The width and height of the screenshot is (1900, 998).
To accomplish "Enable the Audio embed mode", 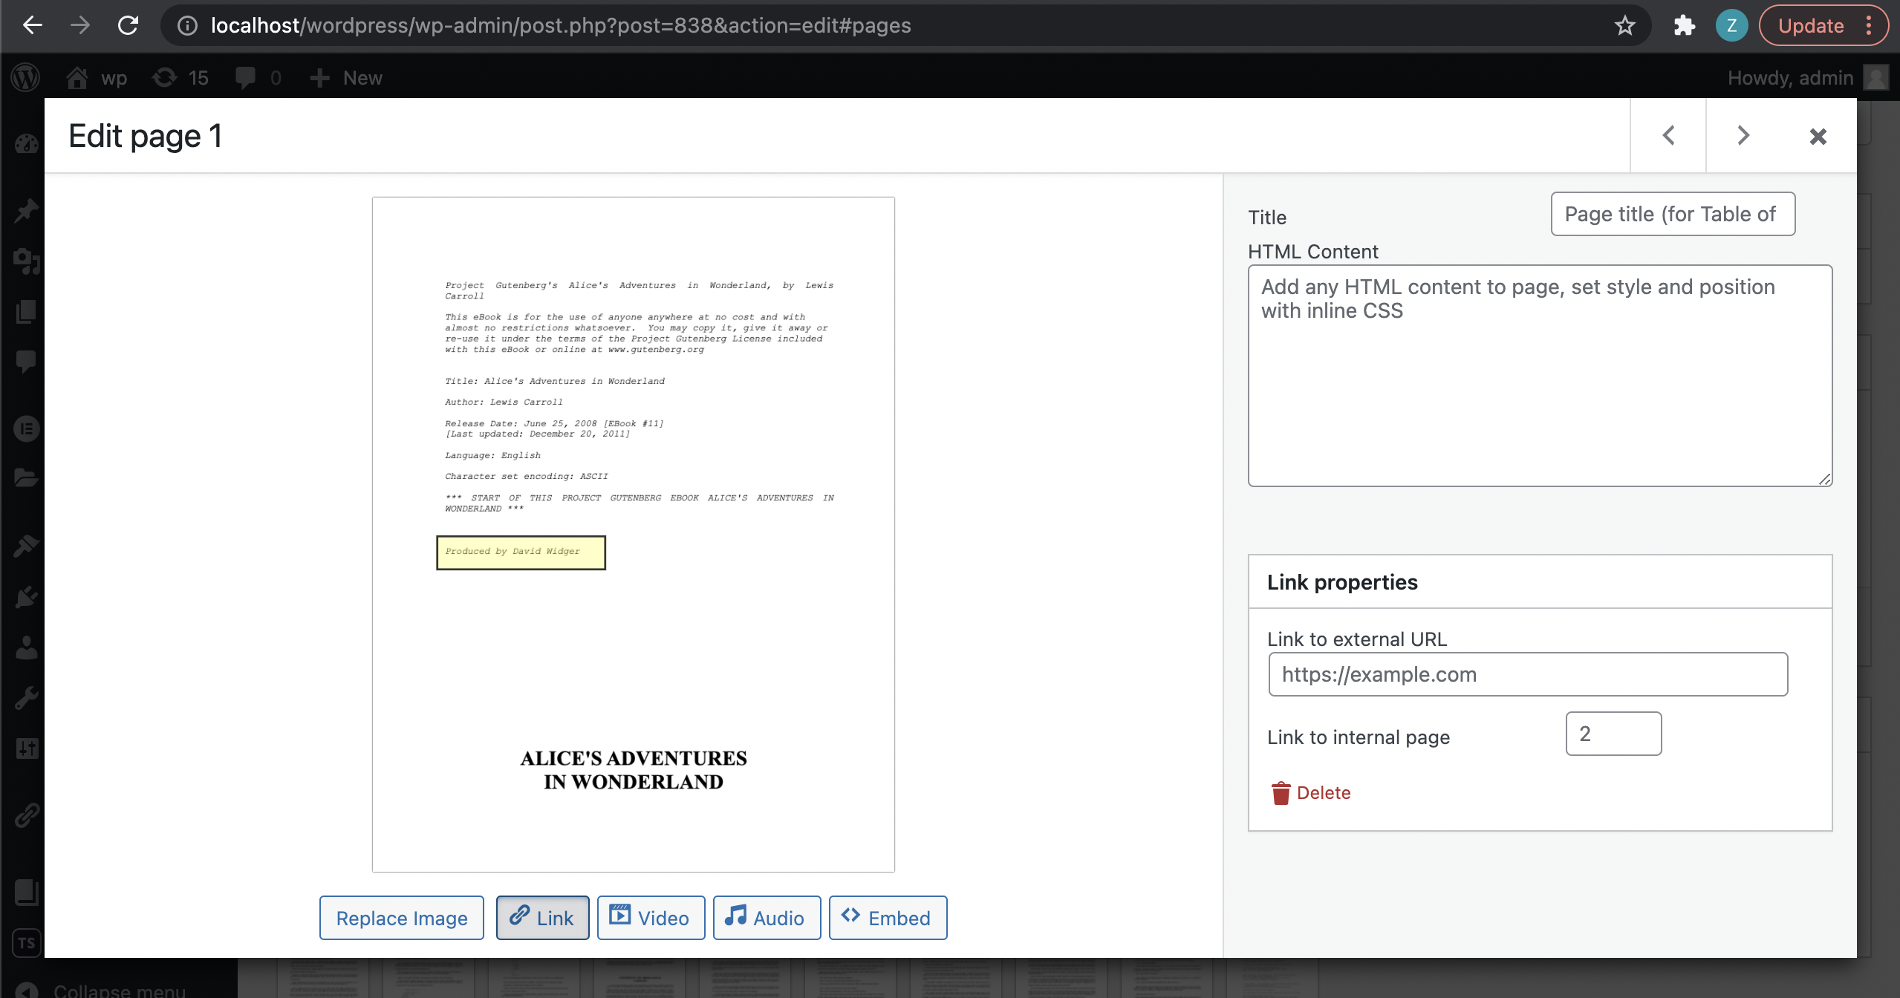I will click(x=766, y=917).
